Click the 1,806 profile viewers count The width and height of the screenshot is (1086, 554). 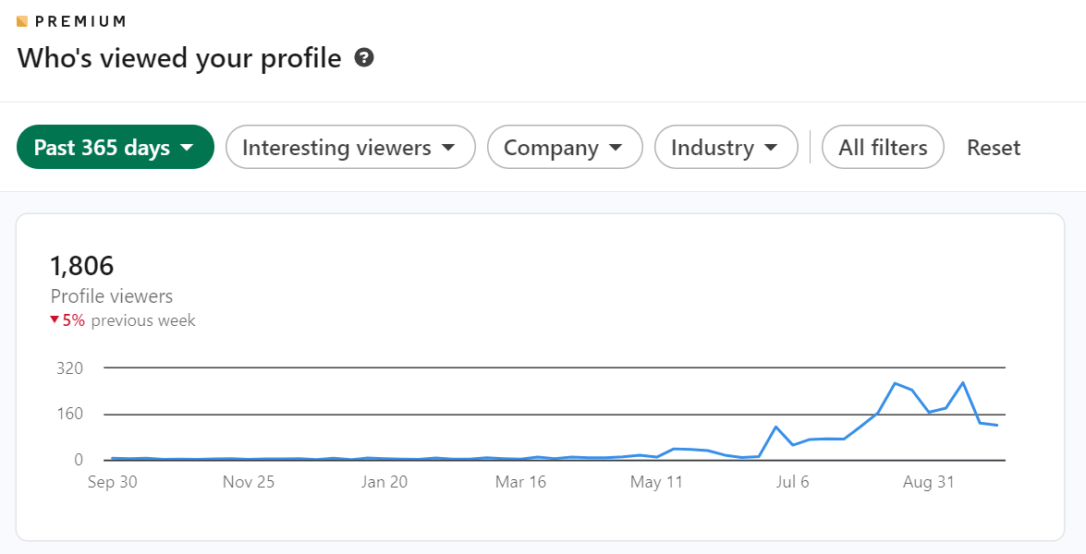click(81, 267)
